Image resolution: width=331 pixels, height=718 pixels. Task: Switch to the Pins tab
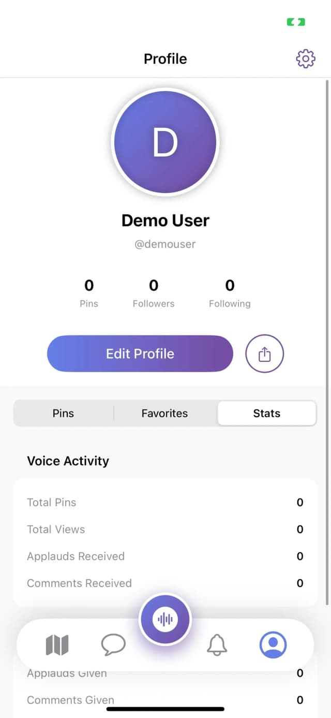[63, 413]
